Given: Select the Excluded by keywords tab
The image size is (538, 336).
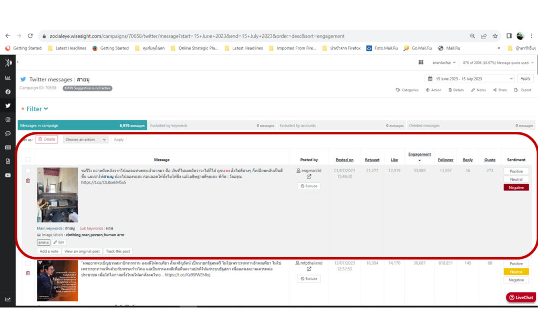Looking at the screenshot, I should pos(212,125).
